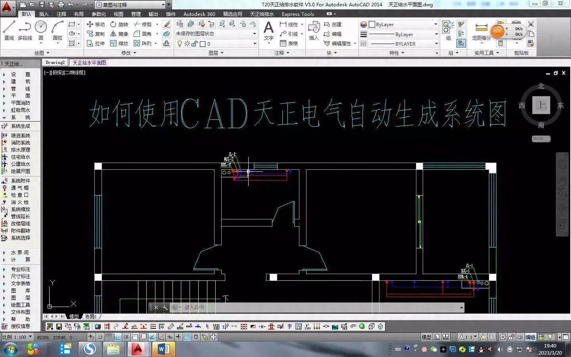The width and height of the screenshot is (571, 357).
Task: Click 排水原理 in the left sidebar
Action: (20, 150)
